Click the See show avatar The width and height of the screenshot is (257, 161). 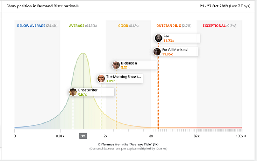pyautogui.click(x=158, y=38)
